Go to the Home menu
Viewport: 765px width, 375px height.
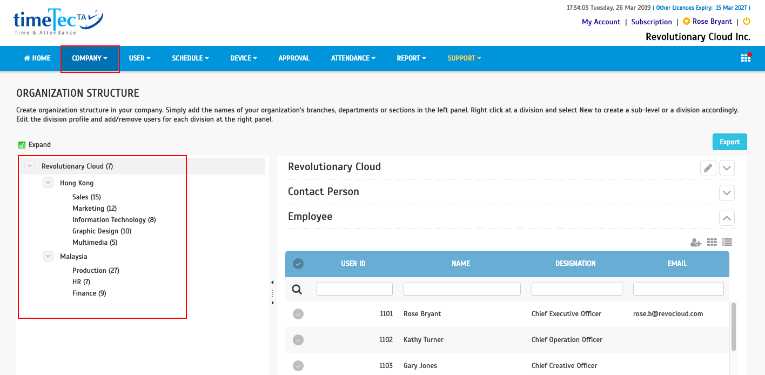(37, 58)
